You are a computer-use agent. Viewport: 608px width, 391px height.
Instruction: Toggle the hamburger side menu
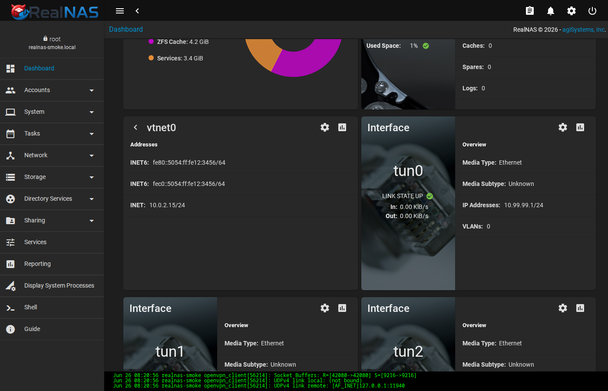tap(120, 11)
